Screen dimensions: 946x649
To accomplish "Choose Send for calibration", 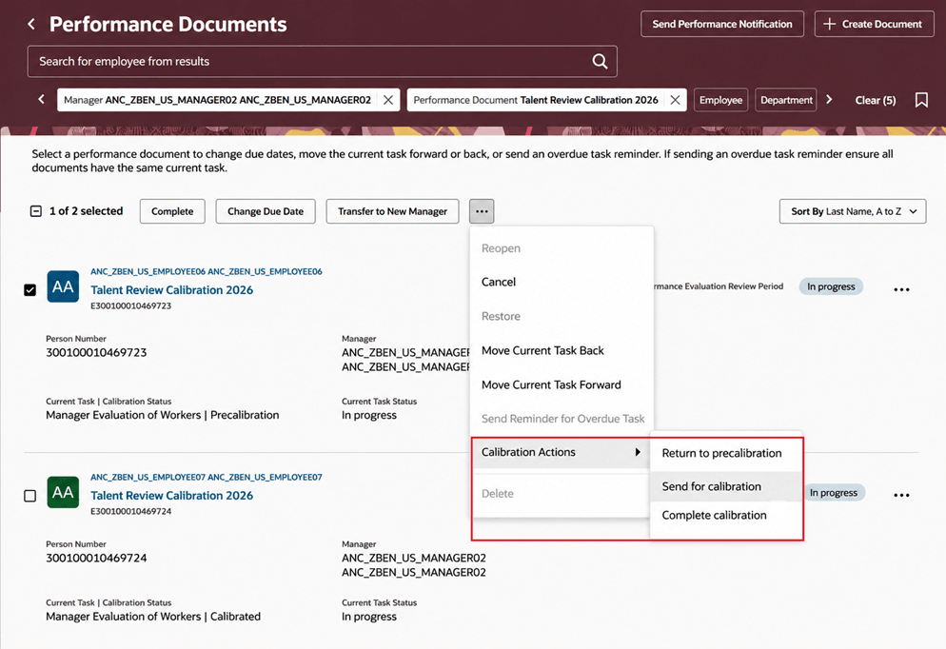I will coord(726,486).
